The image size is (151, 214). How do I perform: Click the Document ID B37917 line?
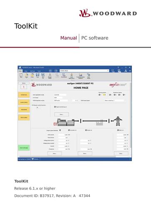tap(52, 196)
